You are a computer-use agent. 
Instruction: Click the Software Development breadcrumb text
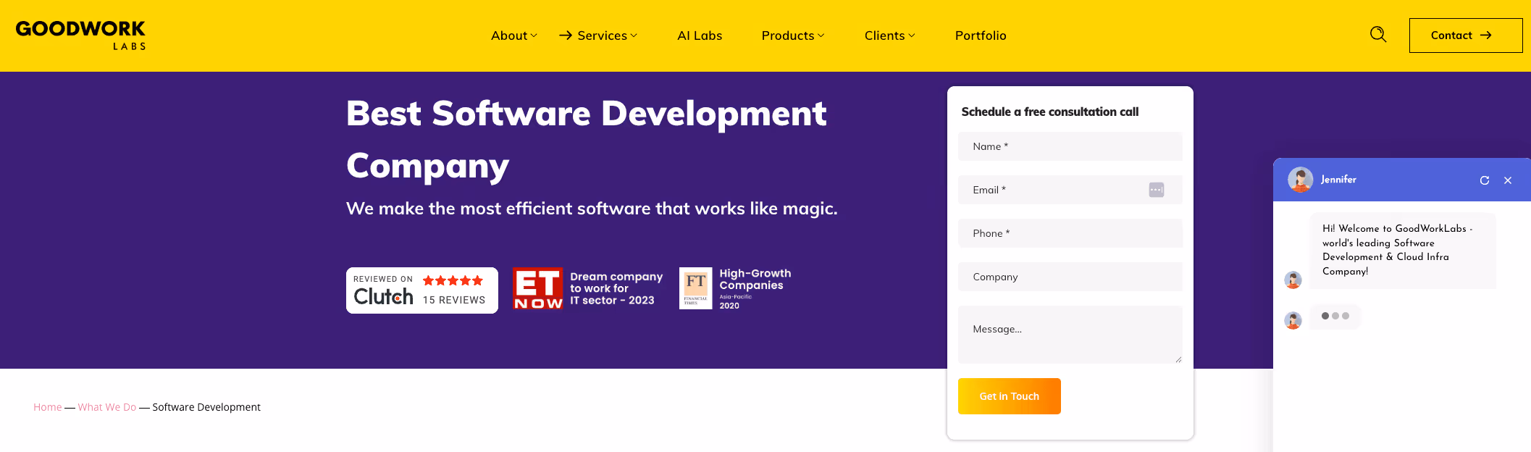click(206, 407)
